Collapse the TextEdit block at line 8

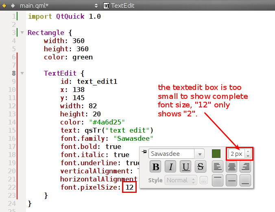point(22,73)
